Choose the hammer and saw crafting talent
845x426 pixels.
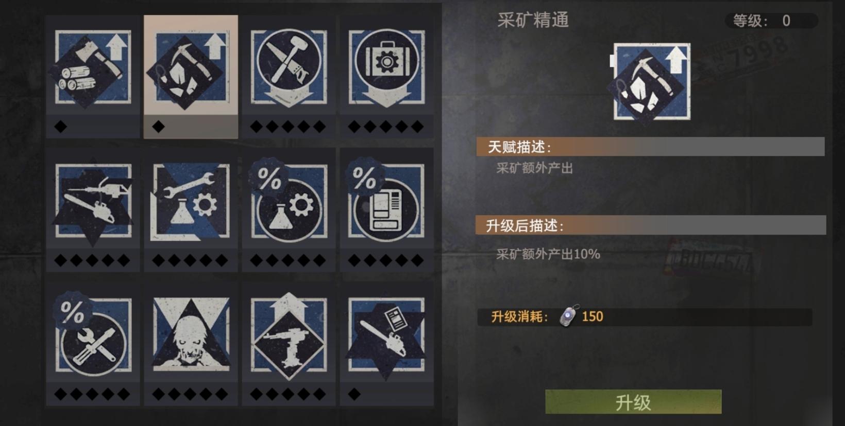point(289,67)
